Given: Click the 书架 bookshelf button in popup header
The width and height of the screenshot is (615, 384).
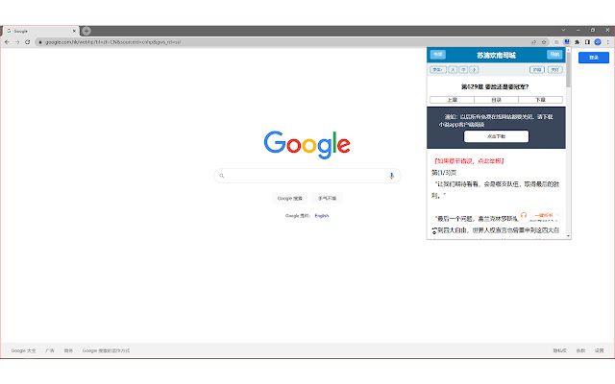Looking at the screenshot, I should click(438, 55).
